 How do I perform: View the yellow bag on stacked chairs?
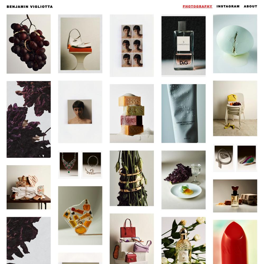tap(235, 109)
